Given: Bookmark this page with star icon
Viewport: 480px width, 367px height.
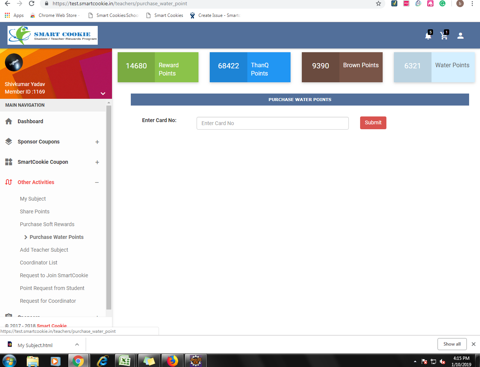Looking at the screenshot, I should tap(379, 4).
